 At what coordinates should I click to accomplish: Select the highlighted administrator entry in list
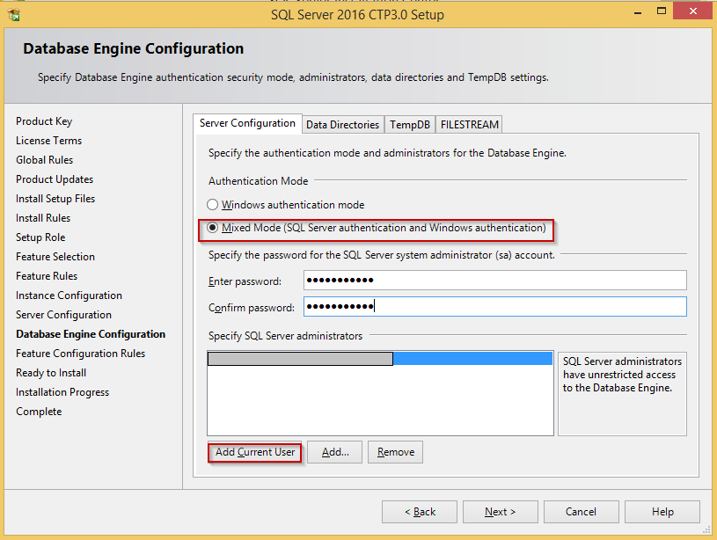[x=380, y=359]
